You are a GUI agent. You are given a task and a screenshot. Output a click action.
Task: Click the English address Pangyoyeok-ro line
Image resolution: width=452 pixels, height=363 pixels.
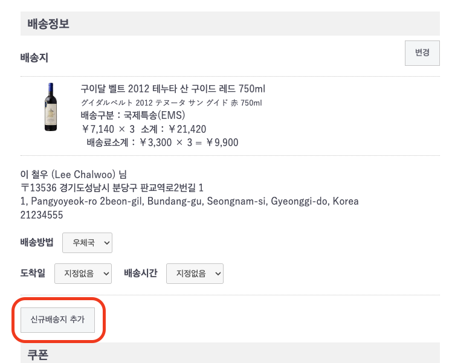189,201
